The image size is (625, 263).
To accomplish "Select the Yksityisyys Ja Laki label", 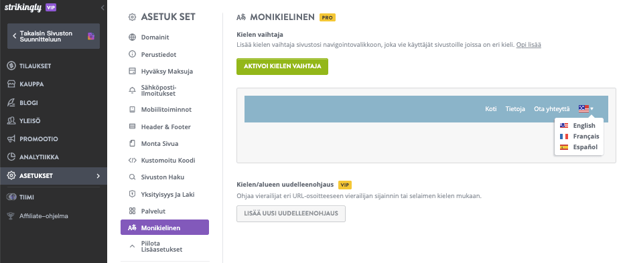I will [x=168, y=195].
